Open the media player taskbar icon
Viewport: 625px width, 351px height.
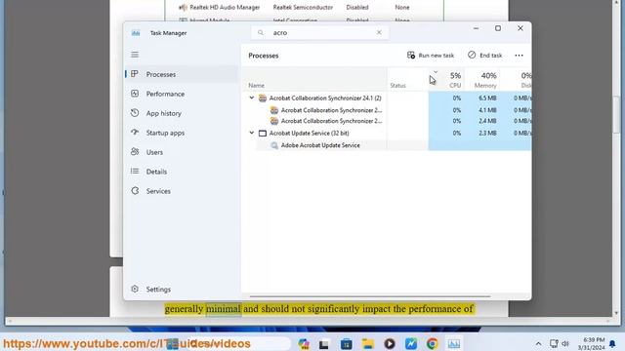tap(390, 343)
